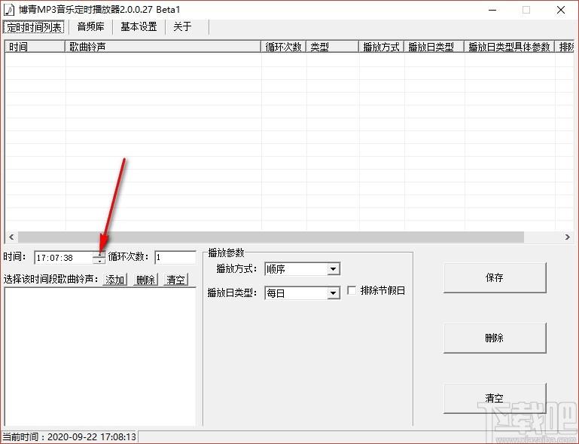Click the list's right scroll arrow

[568, 237]
